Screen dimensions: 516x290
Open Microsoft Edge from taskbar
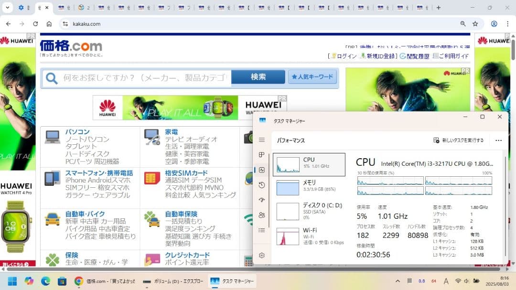coord(45,281)
